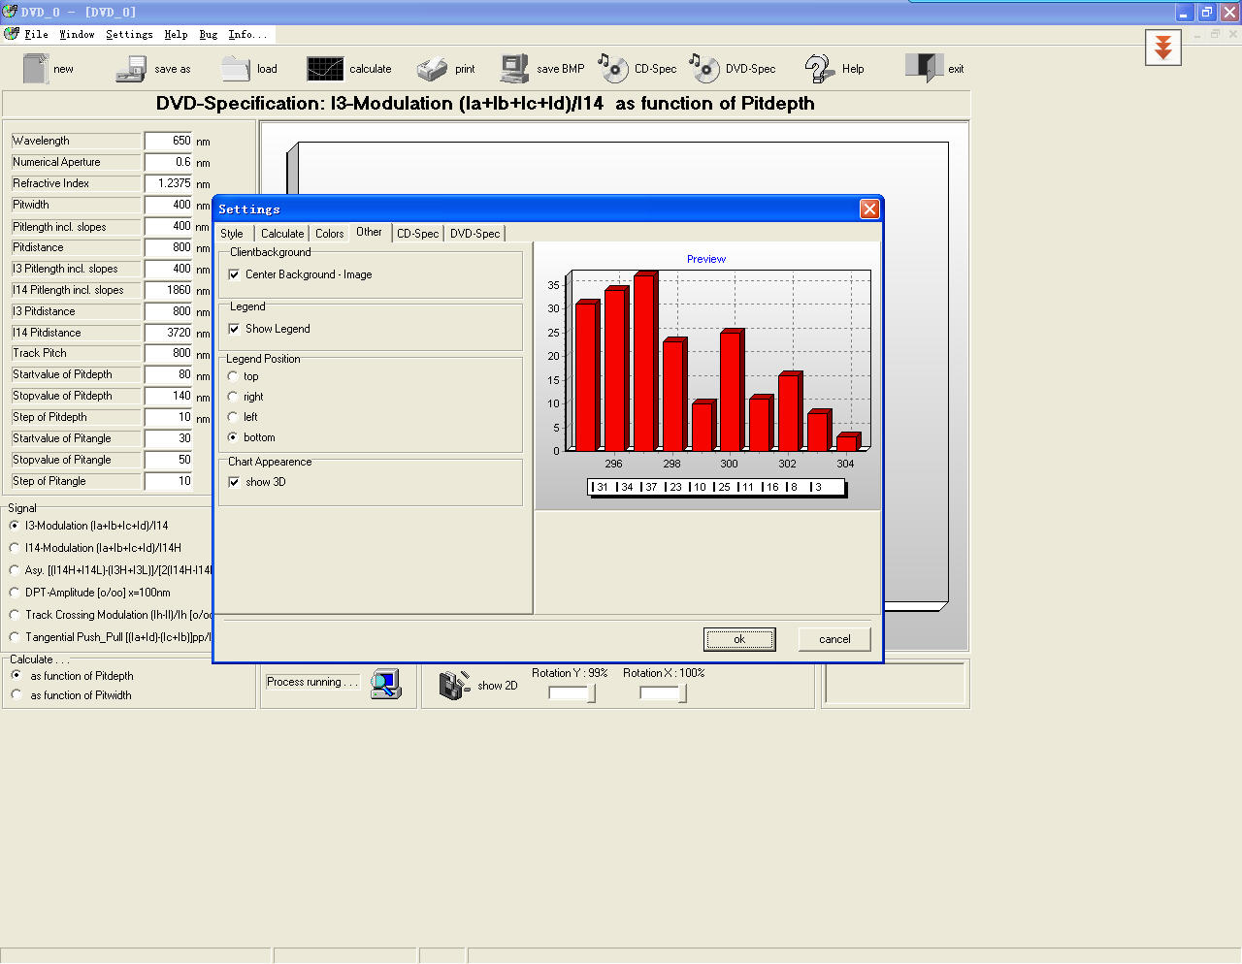Viewport: 1242px width, 964px height.
Task: Click the Process running computer icon
Action: coord(385,684)
